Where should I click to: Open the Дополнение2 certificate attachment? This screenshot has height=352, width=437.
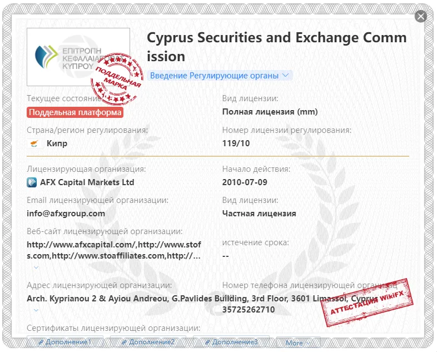148,342
